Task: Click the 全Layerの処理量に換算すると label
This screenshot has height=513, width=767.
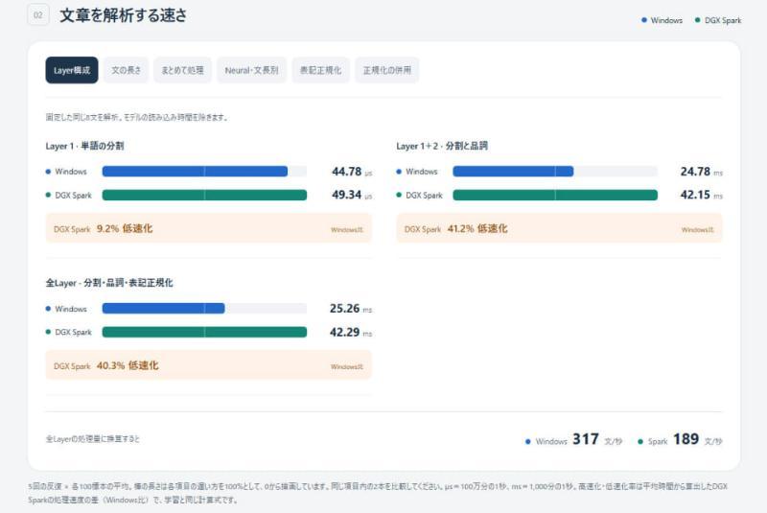Action: click(x=92, y=439)
